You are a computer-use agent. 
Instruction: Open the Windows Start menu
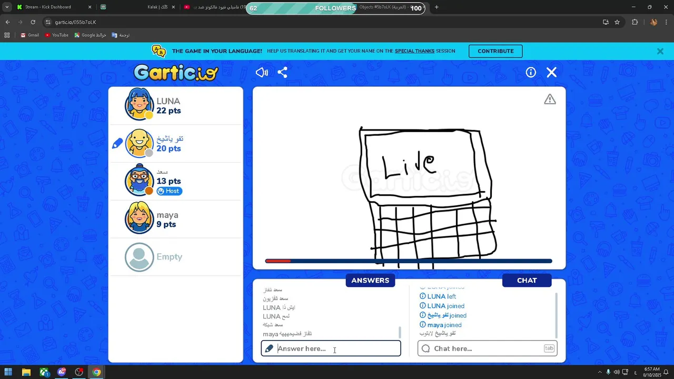8,372
